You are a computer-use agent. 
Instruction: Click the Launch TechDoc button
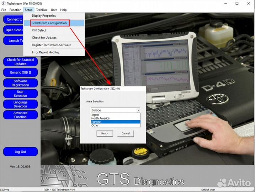pyautogui.click(x=13, y=41)
